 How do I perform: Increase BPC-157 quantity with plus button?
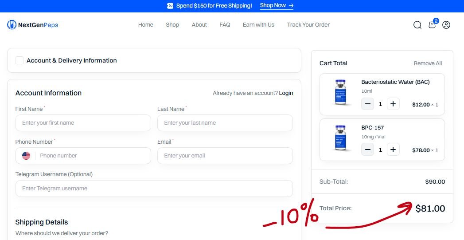pos(393,150)
